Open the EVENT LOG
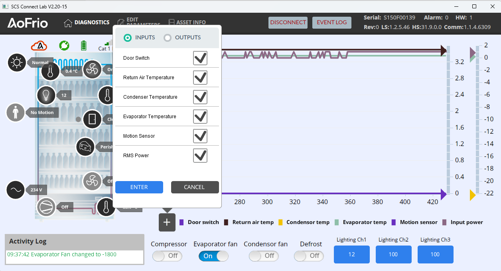 coord(332,23)
